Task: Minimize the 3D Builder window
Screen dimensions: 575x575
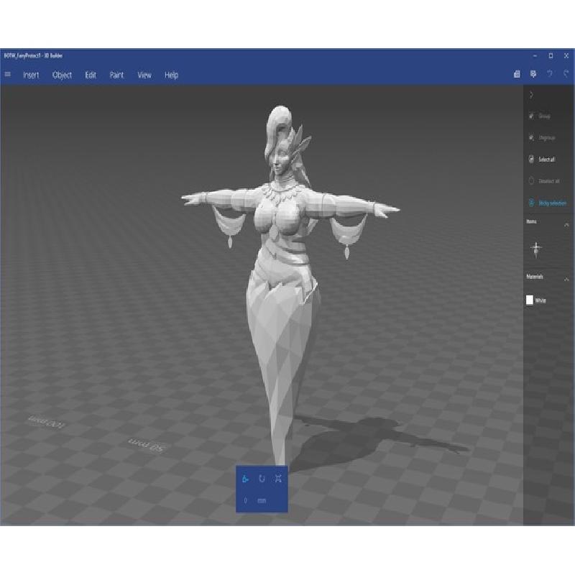Action: 535,56
